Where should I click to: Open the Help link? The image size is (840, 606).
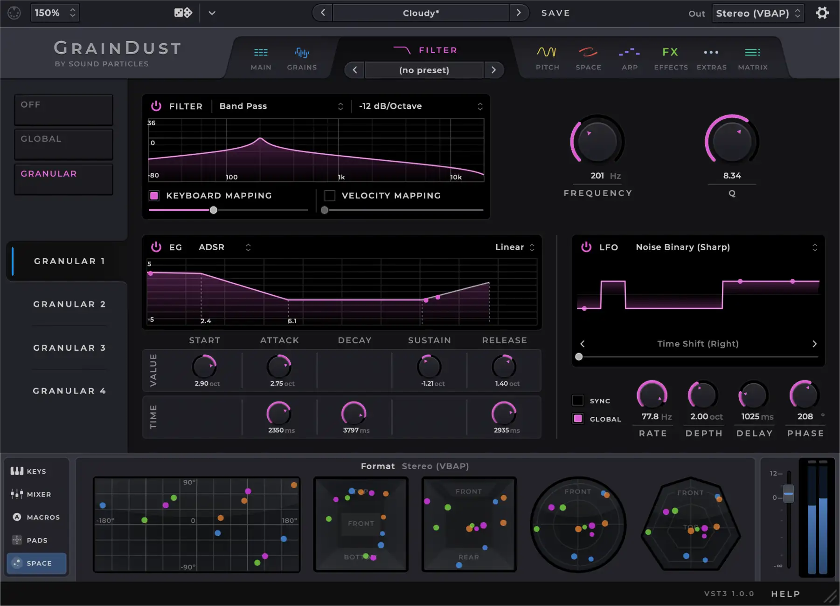[785, 593]
